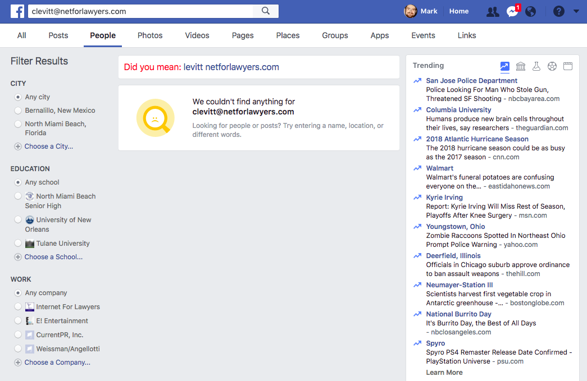Select North Miami Beach, Florida radio button

[17, 124]
